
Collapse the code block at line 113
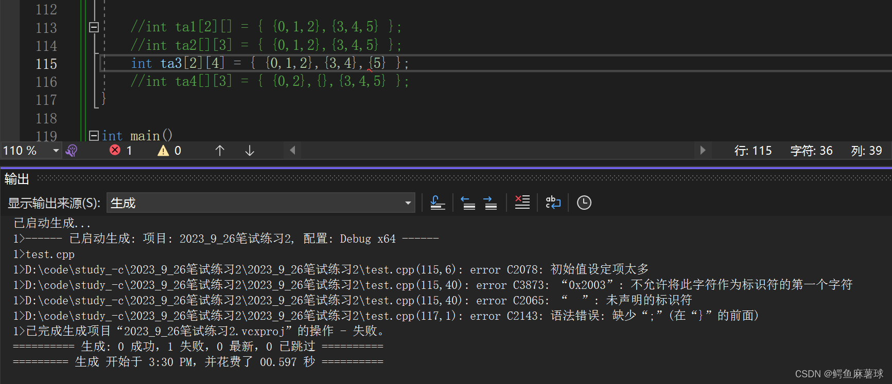point(94,27)
